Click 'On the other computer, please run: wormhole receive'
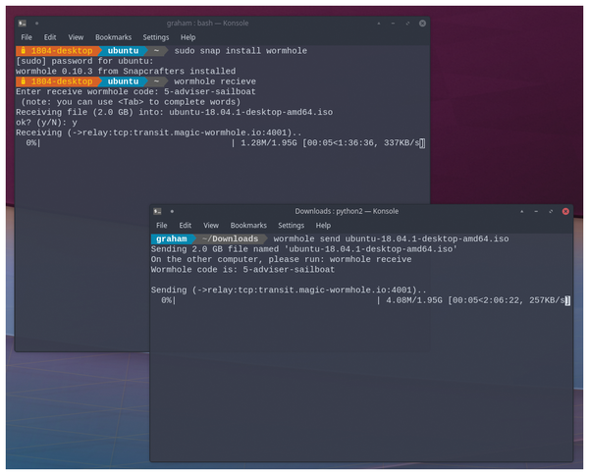589x475 pixels. tap(282, 259)
